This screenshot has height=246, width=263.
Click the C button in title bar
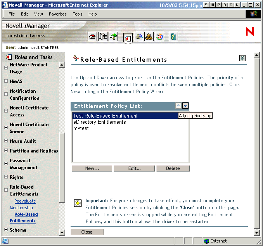click(x=231, y=5)
